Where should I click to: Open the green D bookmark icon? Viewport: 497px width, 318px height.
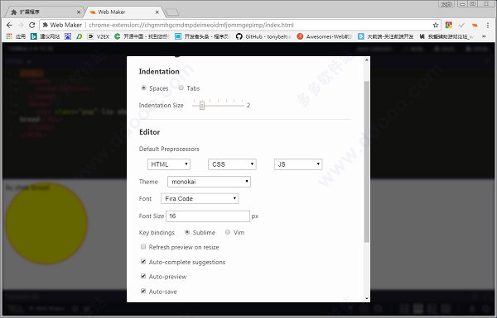pyautogui.click(x=80, y=36)
